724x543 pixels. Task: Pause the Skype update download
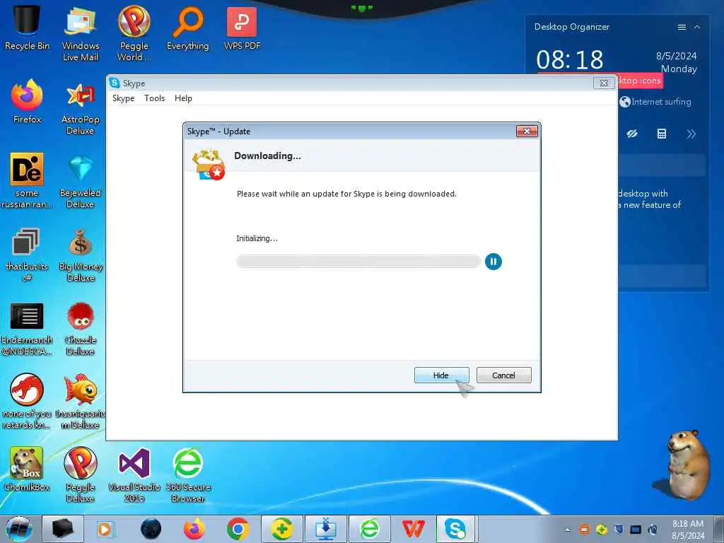point(493,262)
